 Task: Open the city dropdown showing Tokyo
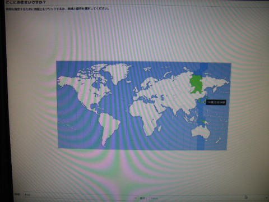coord(209,198)
